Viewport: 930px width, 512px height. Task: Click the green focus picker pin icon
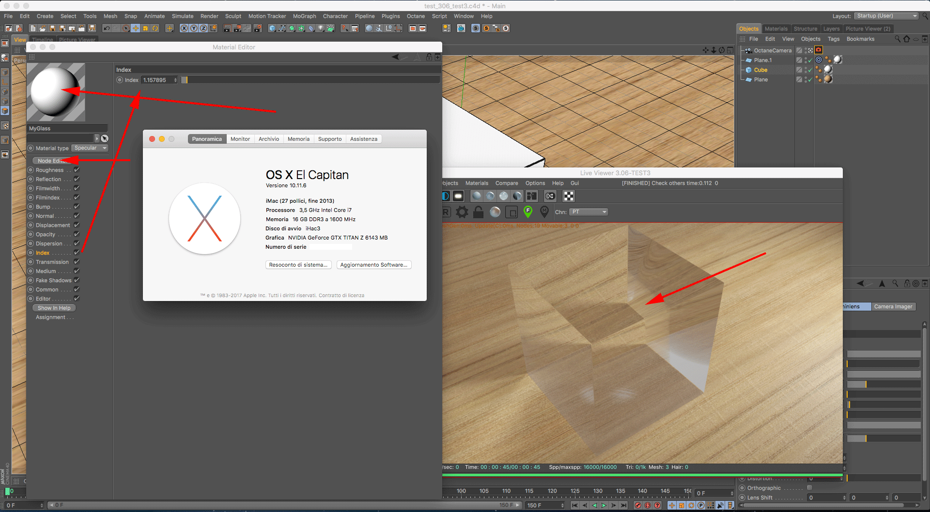click(x=528, y=211)
